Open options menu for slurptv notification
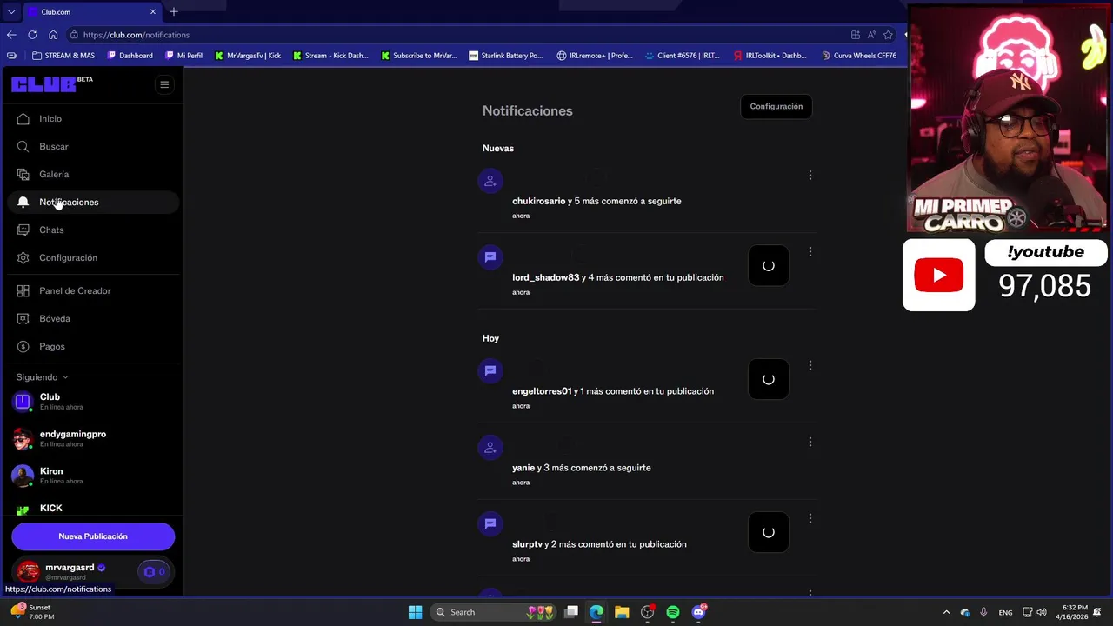 pyautogui.click(x=810, y=519)
